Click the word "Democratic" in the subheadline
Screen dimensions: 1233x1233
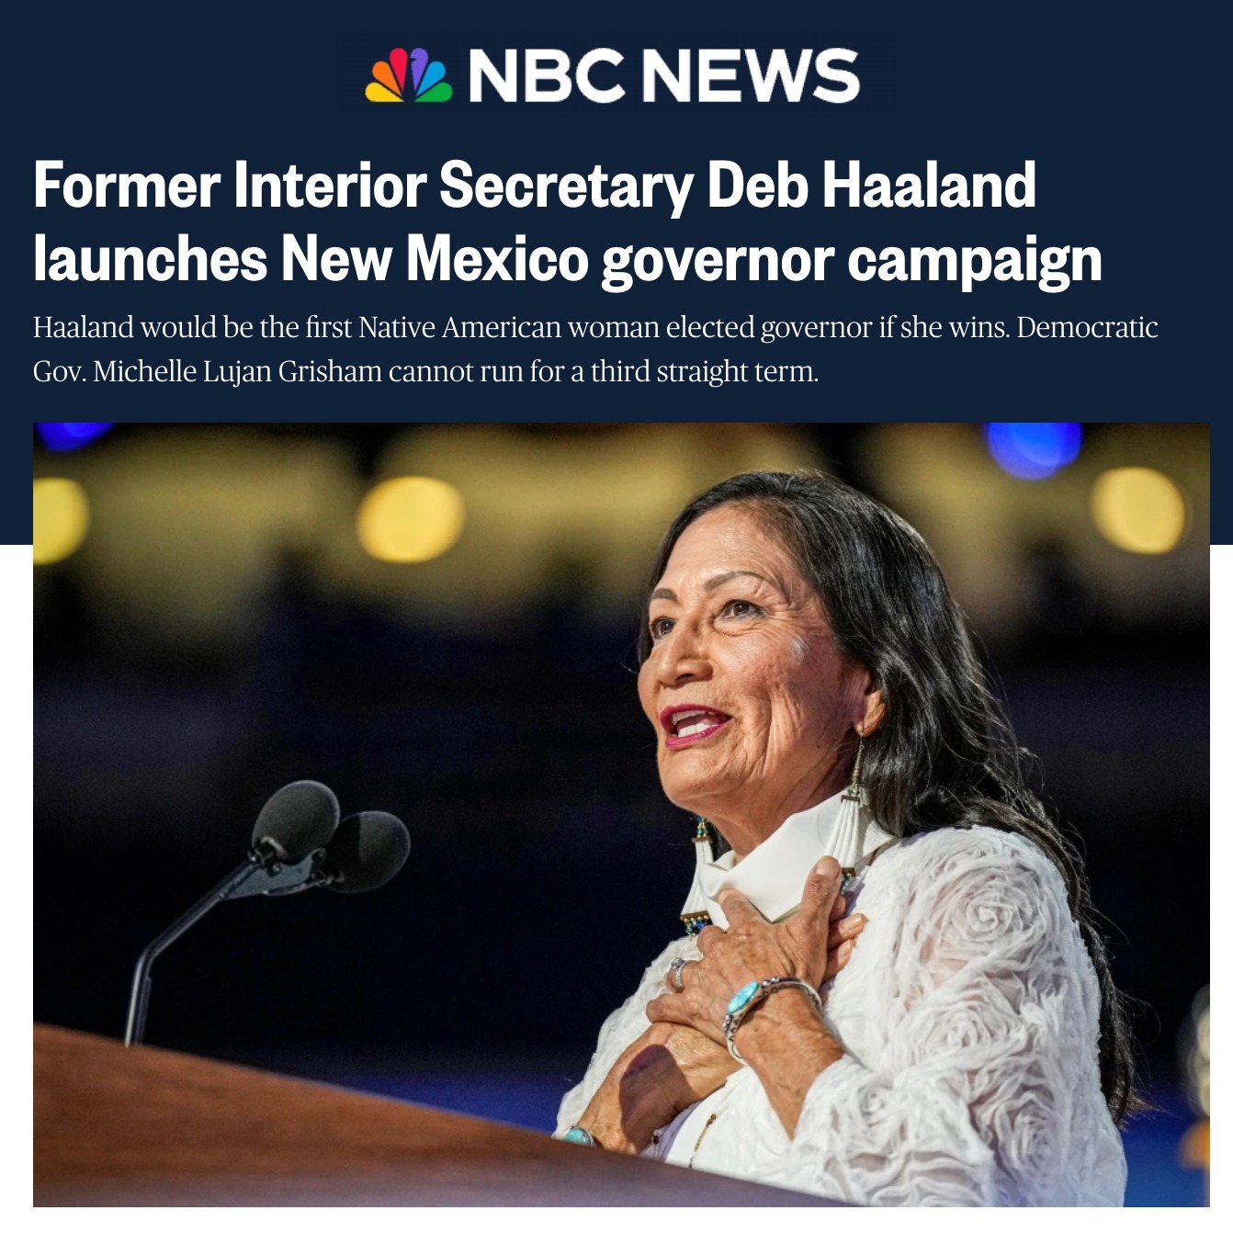click(1087, 327)
